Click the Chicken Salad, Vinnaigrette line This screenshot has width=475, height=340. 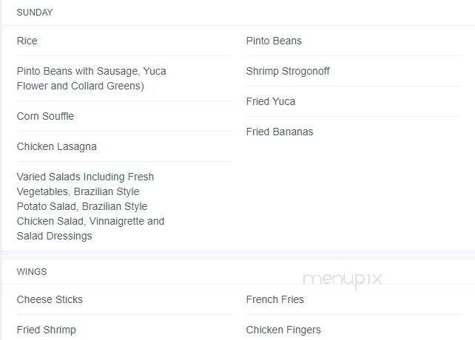90,221
